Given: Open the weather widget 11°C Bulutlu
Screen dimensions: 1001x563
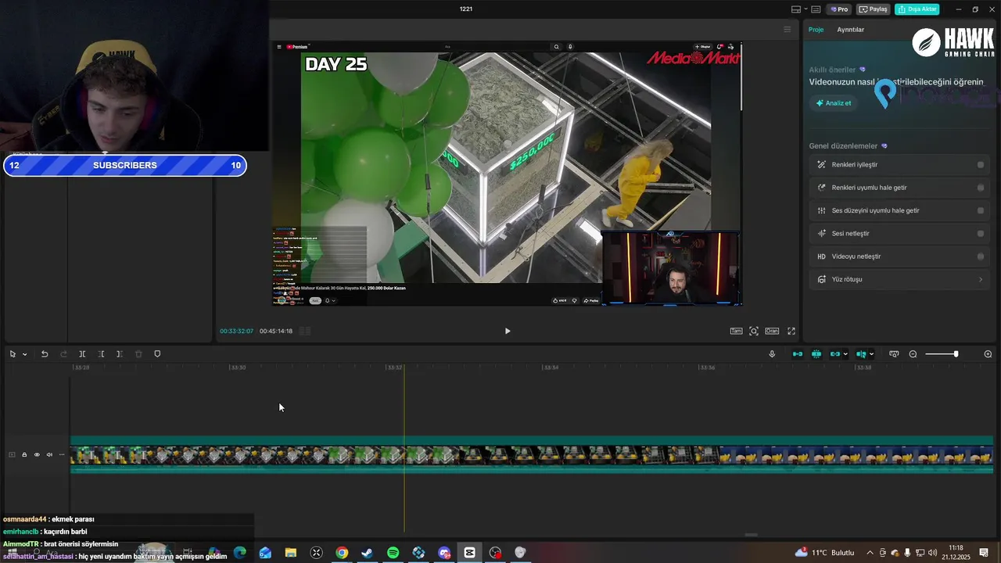Looking at the screenshot, I should coord(824,553).
